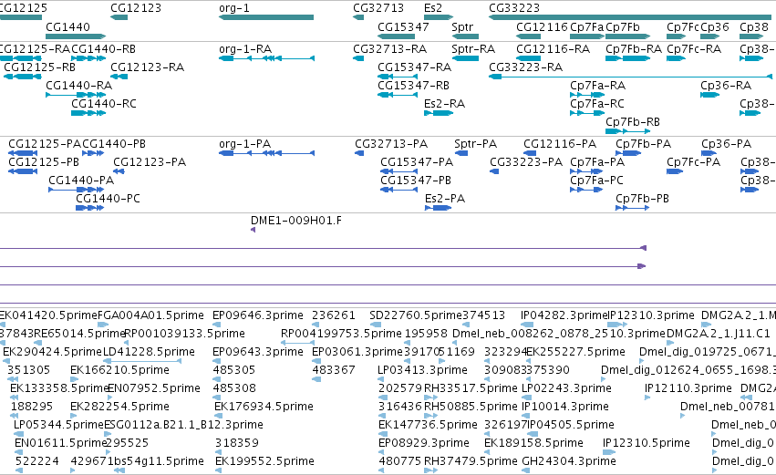Click the CG1440-RB transcript label
The height and width of the screenshot is (475, 776).
103,49
